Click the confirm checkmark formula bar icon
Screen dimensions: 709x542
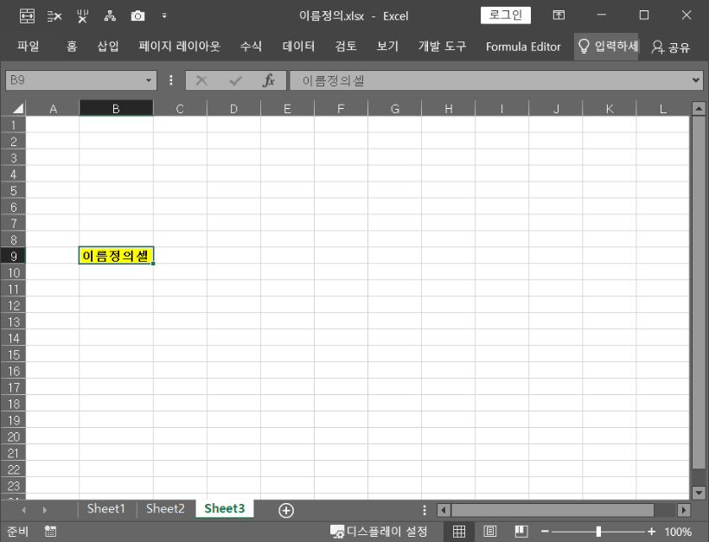pyautogui.click(x=235, y=81)
